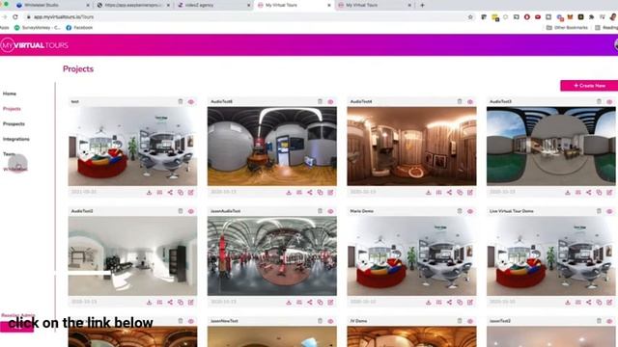Open a new browser tab
The height and width of the screenshot is (347, 618).
click(422, 5)
